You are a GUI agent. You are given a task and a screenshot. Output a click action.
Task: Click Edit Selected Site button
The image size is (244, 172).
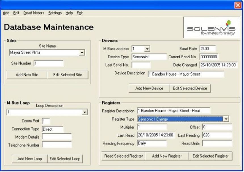click(x=68, y=75)
